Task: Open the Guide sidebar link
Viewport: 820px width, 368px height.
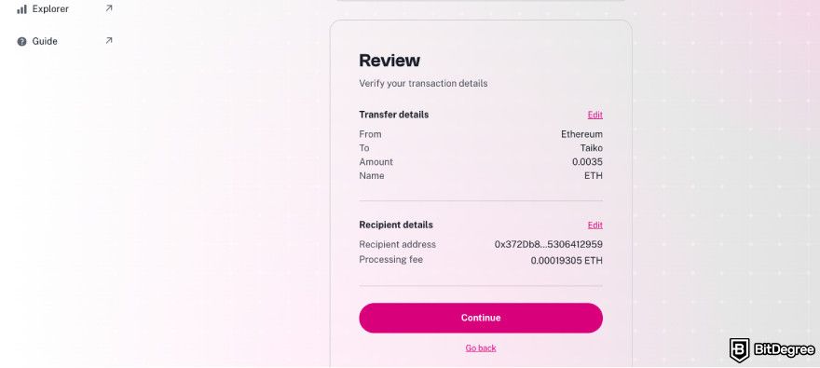Action: 45,41
